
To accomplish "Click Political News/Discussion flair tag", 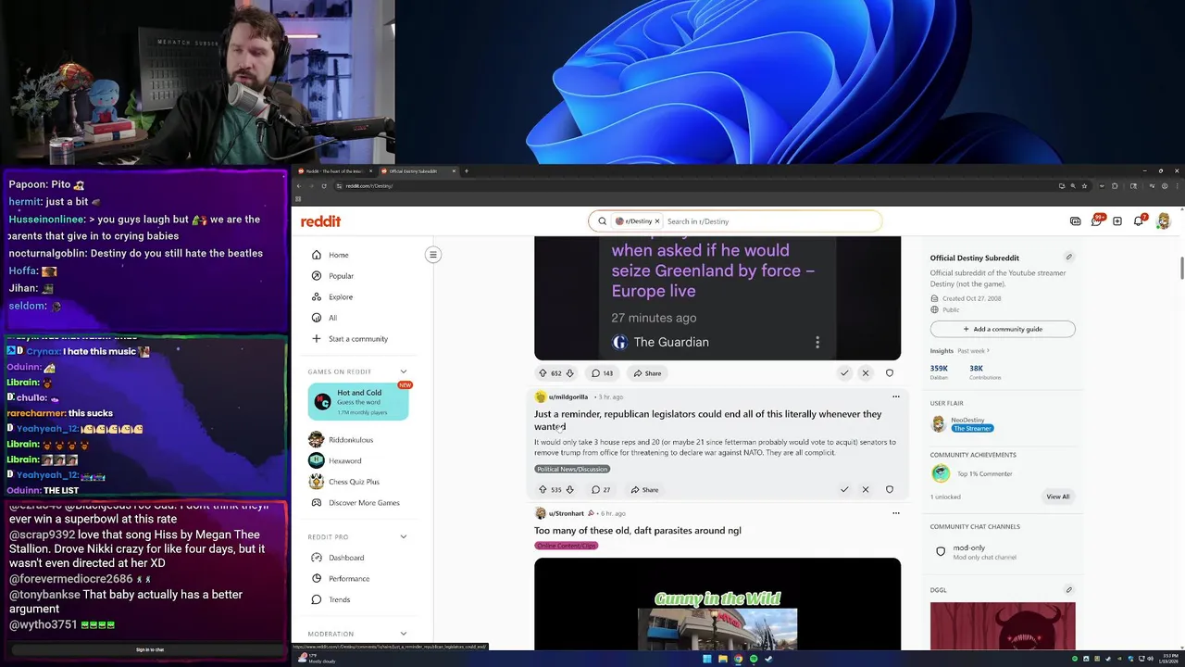I will tap(571, 469).
